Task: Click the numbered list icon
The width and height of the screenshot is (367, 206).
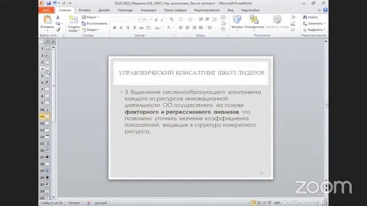Action: (190, 19)
